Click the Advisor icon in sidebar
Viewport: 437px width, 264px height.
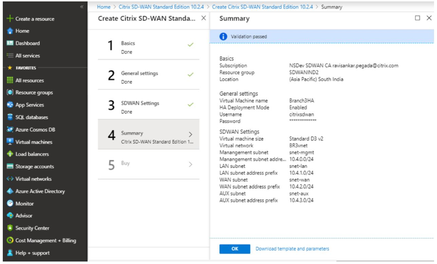(x=10, y=216)
